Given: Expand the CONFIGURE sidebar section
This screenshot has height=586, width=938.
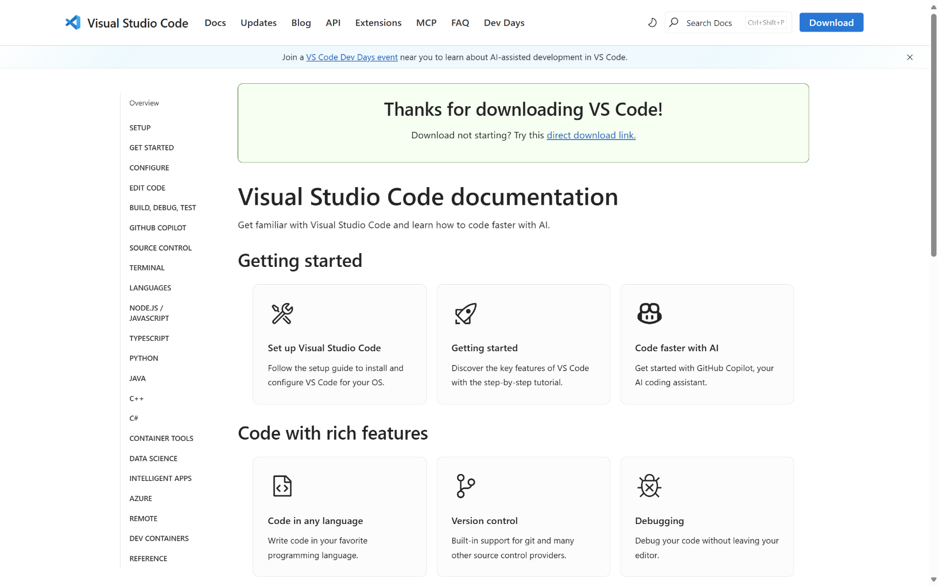Looking at the screenshot, I should 149,168.
